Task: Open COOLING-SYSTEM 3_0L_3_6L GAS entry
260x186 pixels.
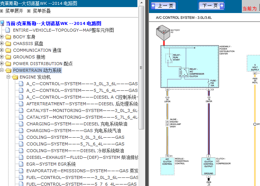Action: (75, 137)
